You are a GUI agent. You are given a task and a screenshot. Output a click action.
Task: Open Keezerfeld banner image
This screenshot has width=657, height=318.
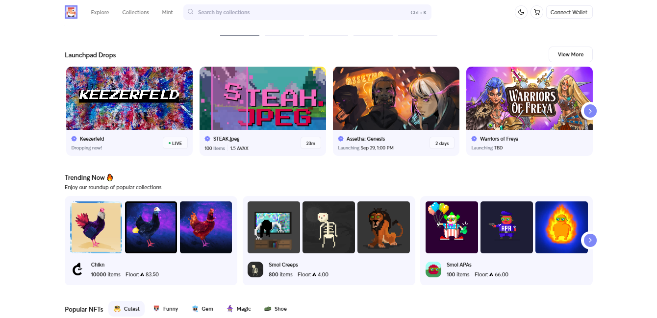click(x=129, y=98)
